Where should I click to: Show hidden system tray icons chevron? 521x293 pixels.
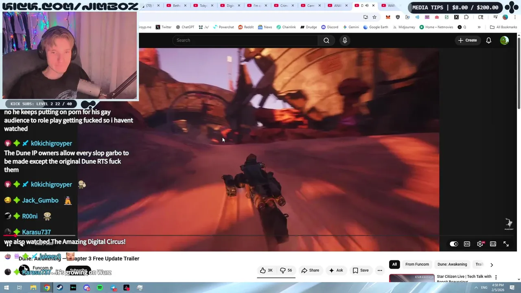point(476,288)
